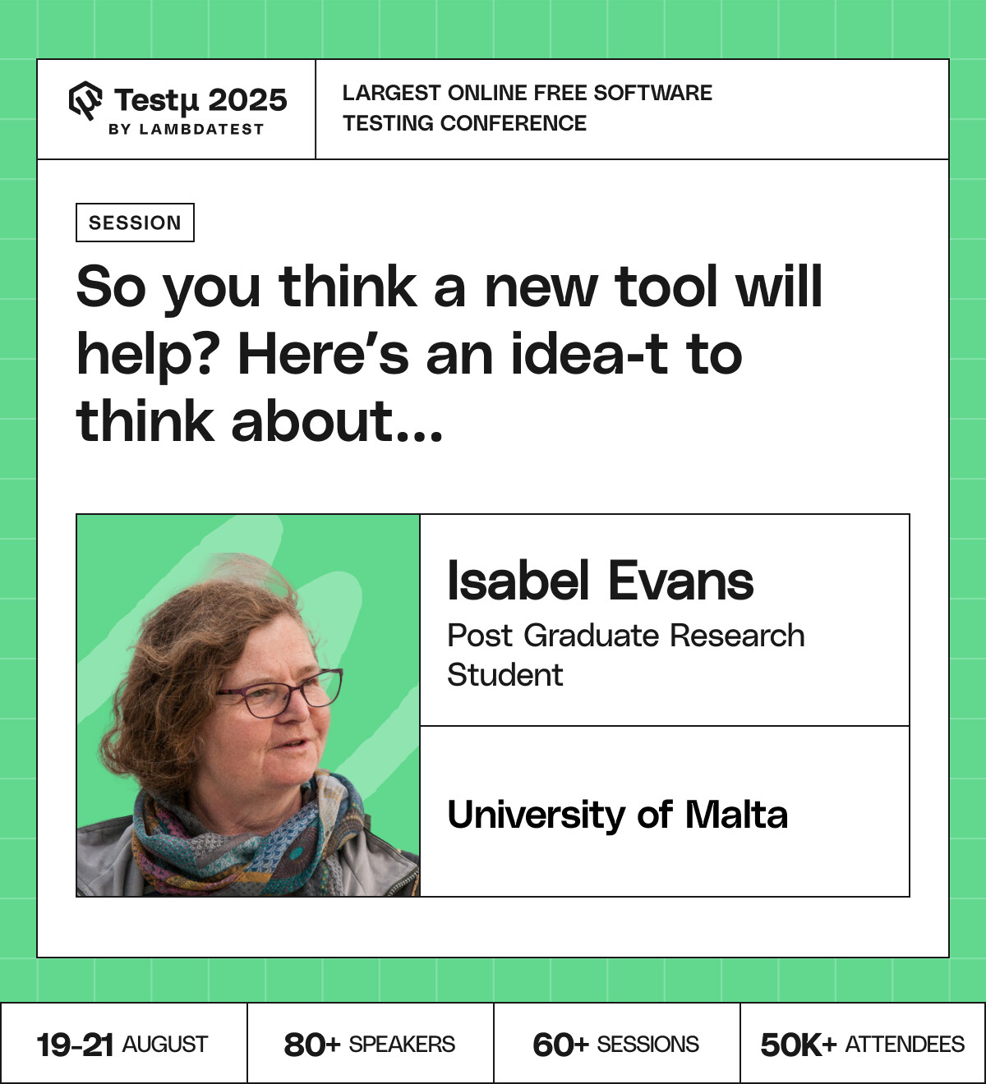Open the Isabel Evans speaker photo

click(x=248, y=705)
